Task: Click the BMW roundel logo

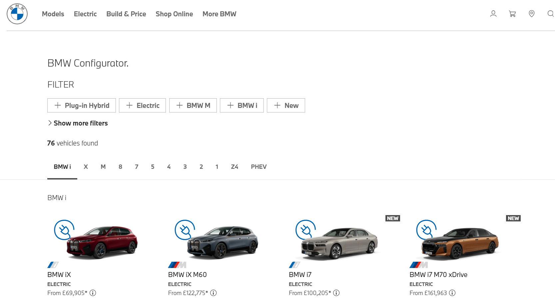Action: point(17,14)
